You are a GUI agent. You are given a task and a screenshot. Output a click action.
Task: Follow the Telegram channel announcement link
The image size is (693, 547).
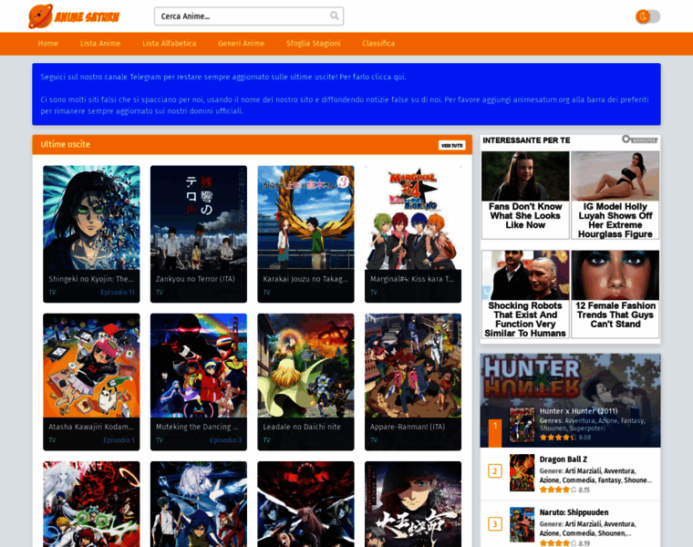[223, 77]
